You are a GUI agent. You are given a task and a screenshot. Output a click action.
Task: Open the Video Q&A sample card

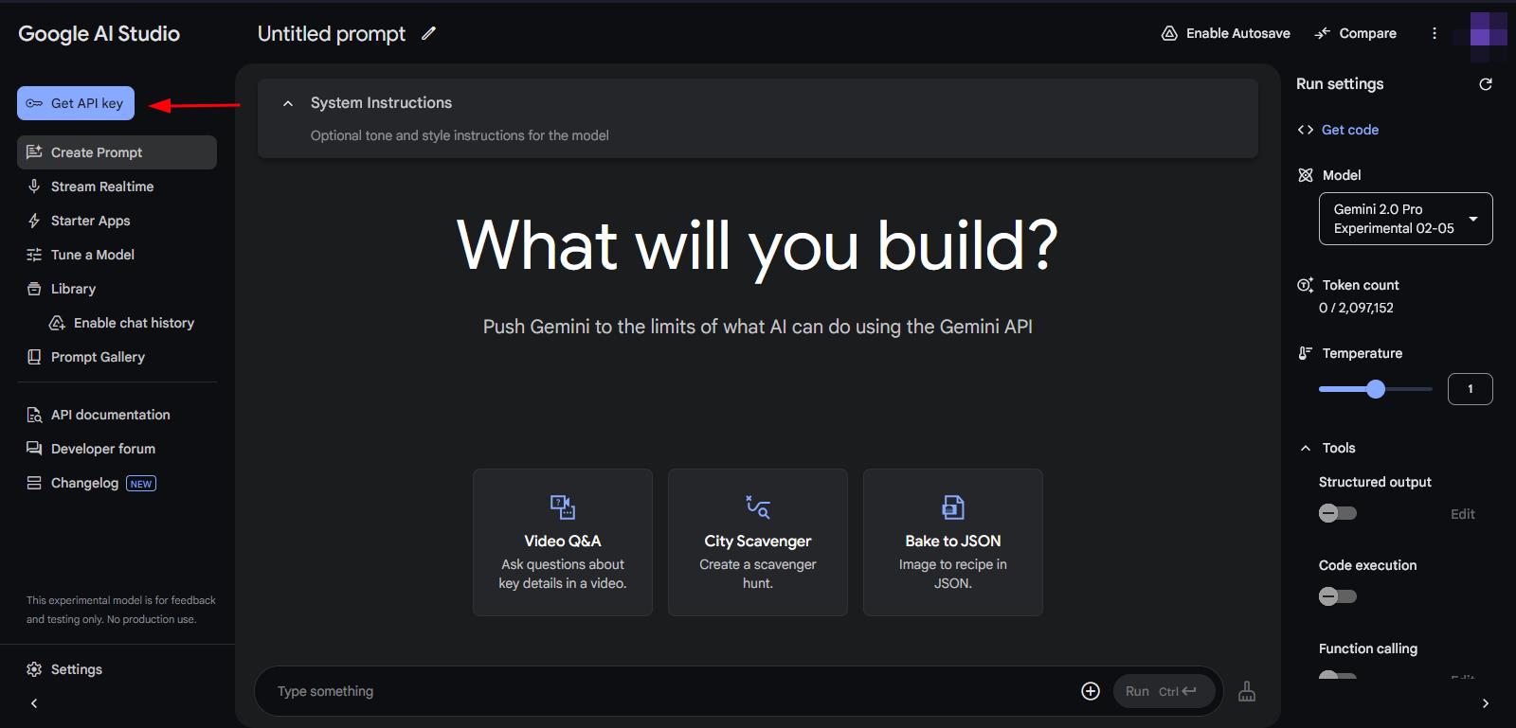(563, 542)
